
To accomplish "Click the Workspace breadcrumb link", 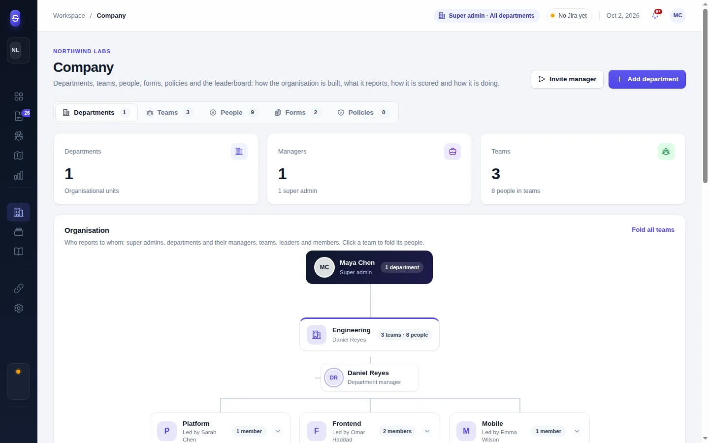I will point(69,16).
